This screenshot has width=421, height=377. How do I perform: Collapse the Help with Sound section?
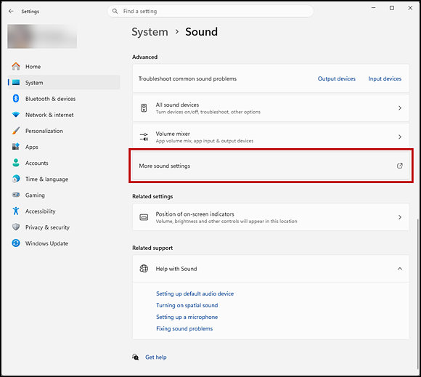tap(400, 269)
